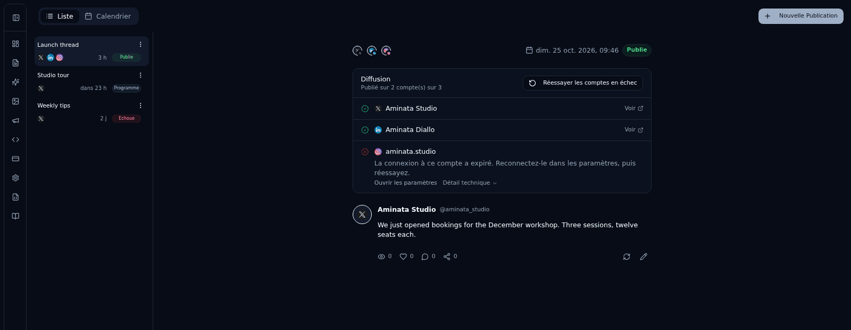Open the three-dot menu for Studio tour
The height and width of the screenshot is (330, 851).
point(140,75)
